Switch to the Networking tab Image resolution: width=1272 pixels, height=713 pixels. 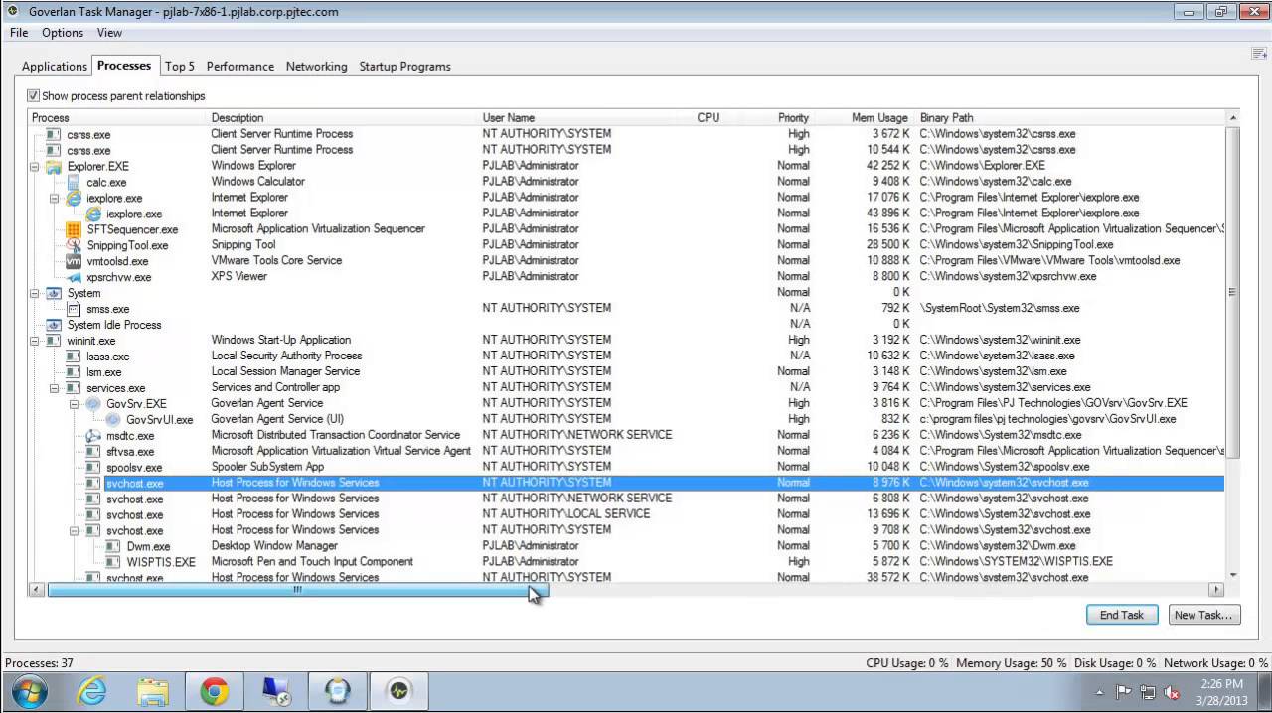point(317,67)
